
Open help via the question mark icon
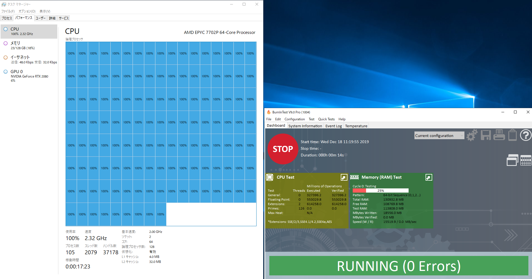point(526,135)
